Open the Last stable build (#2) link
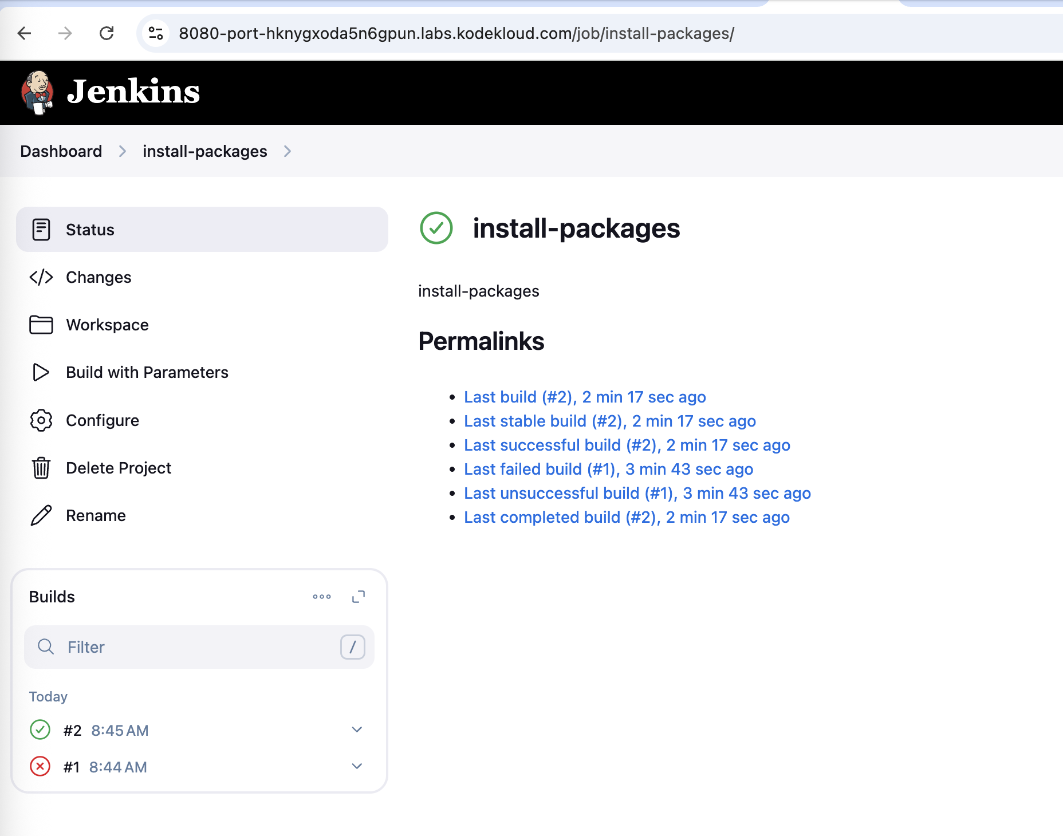This screenshot has width=1063, height=836. pyautogui.click(x=609, y=421)
